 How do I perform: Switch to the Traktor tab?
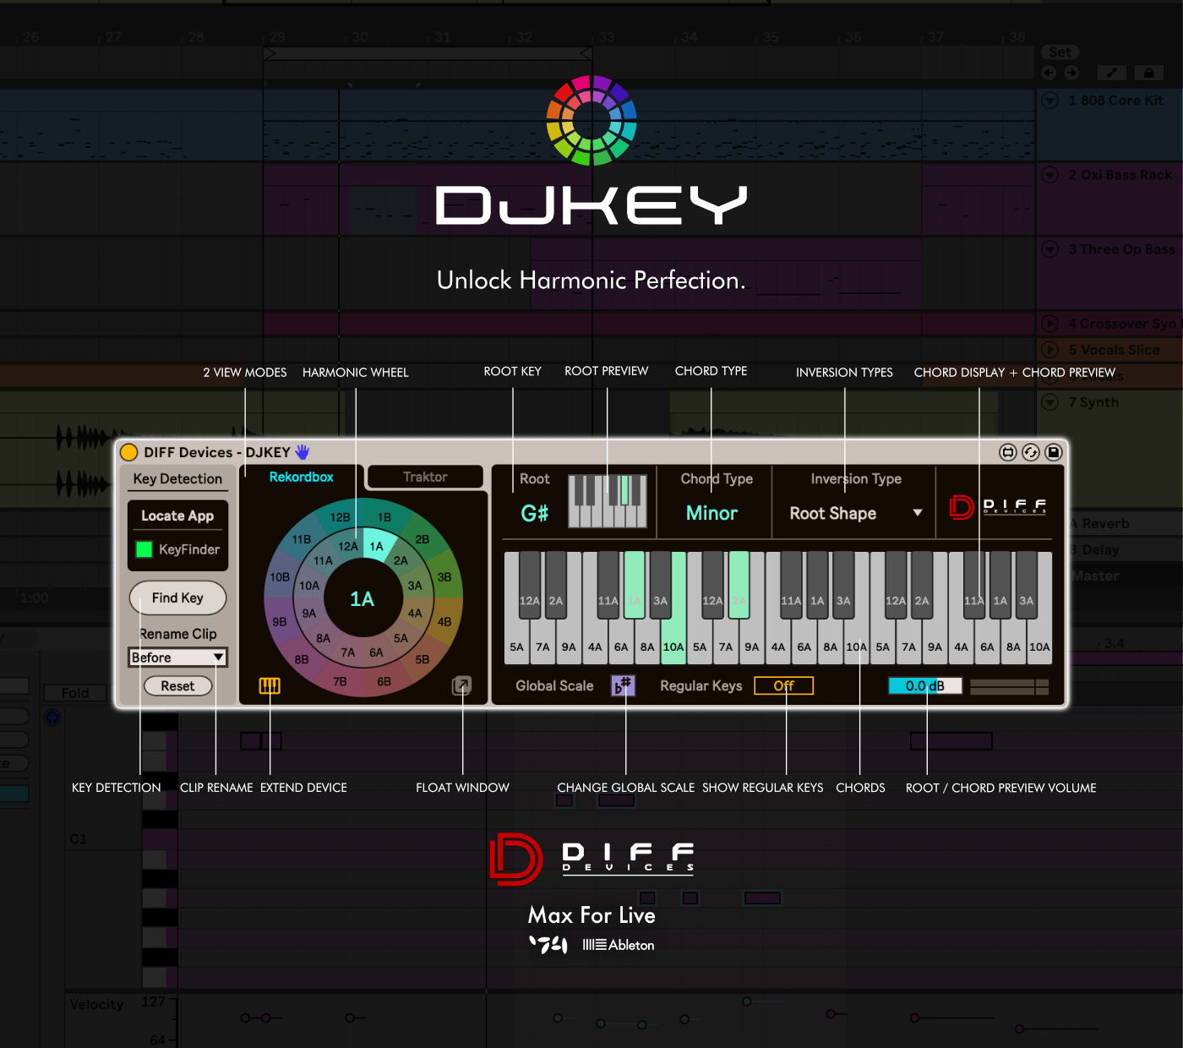point(425,477)
